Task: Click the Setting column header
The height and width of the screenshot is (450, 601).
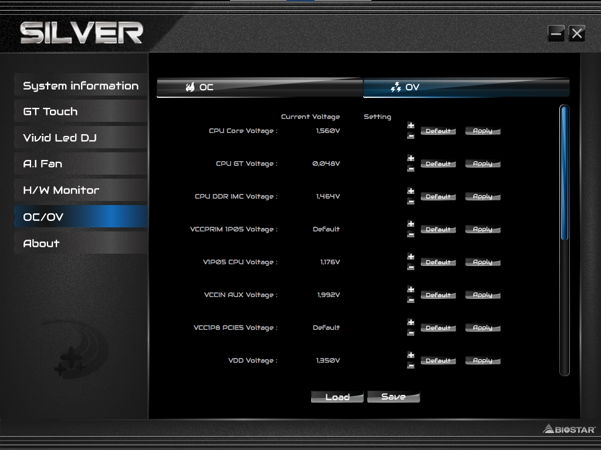Action: (x=377, y=117)
